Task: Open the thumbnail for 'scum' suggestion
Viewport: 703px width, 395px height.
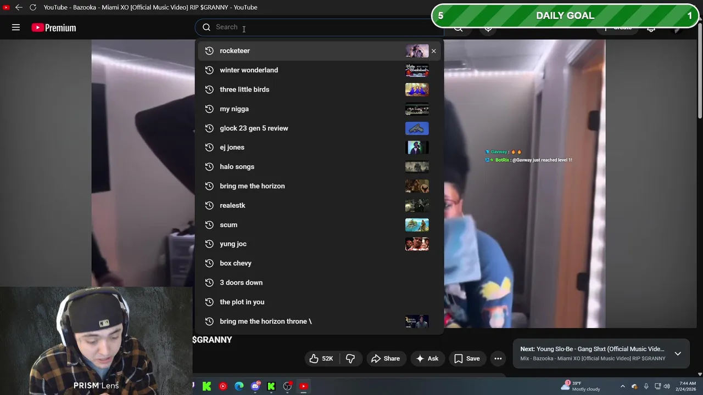Action: 417,225
